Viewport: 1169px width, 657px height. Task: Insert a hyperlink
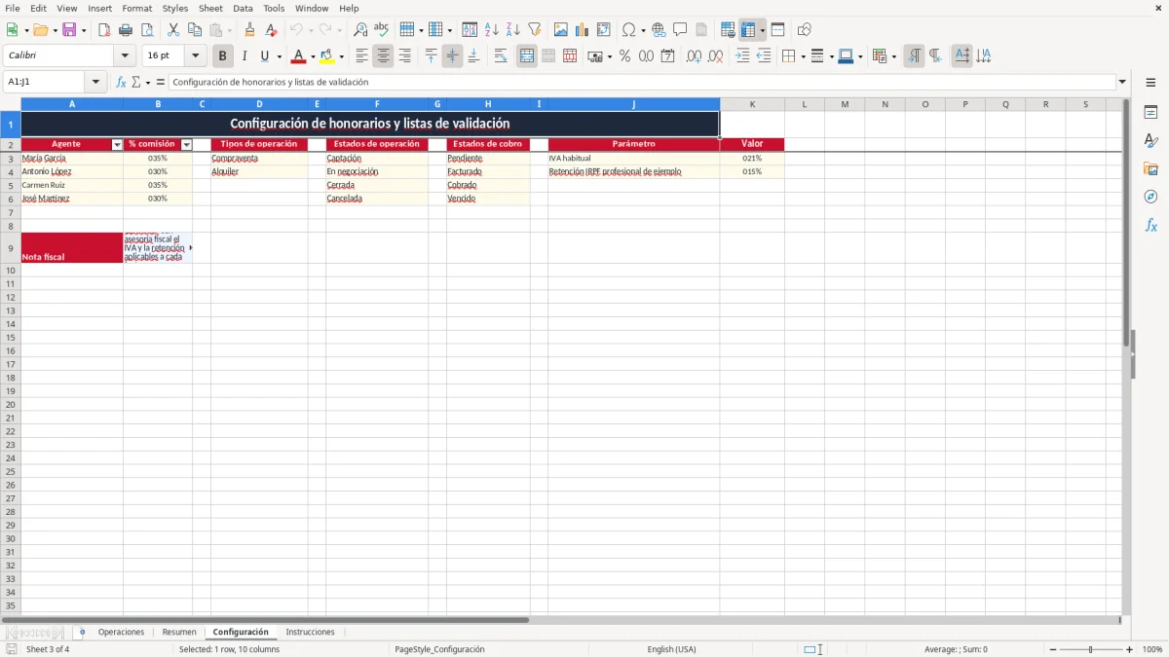click(659, 30)
